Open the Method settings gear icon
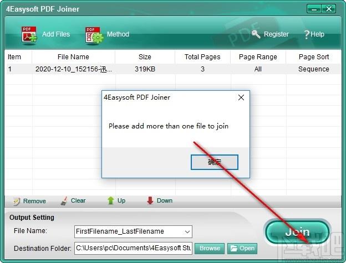346x263 pixels. [94, 35]
